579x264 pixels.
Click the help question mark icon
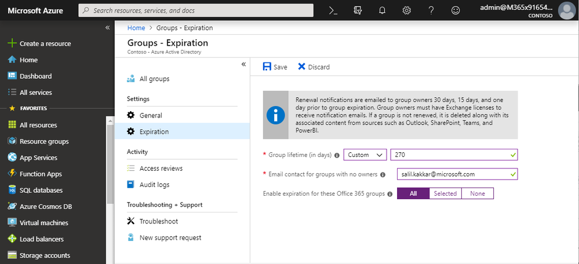pos(431,10)
